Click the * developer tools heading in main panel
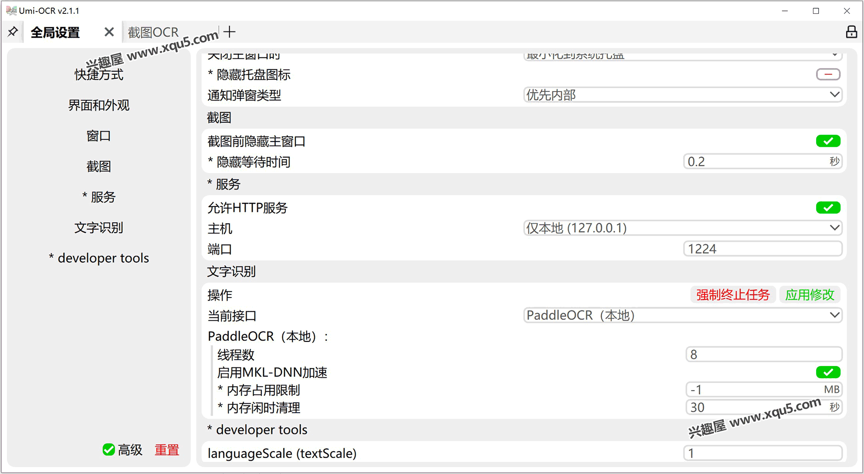Image resolution: width=864 pixels, height=474 pixels. pyautogui.click(x=257, y=430)
